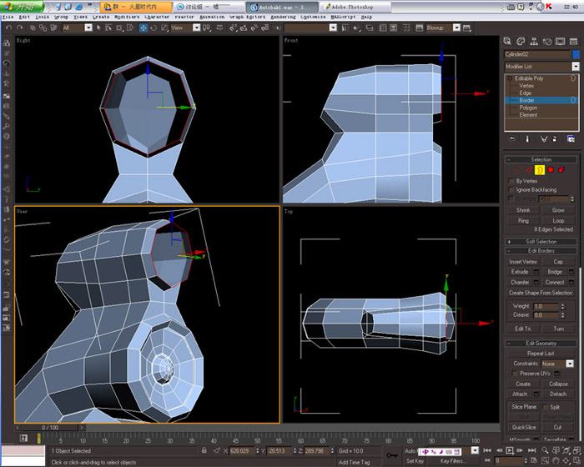Expand the Soft Selection rollout
The width and height of the screenshot is (584, 467).
(x=541, y=242)
